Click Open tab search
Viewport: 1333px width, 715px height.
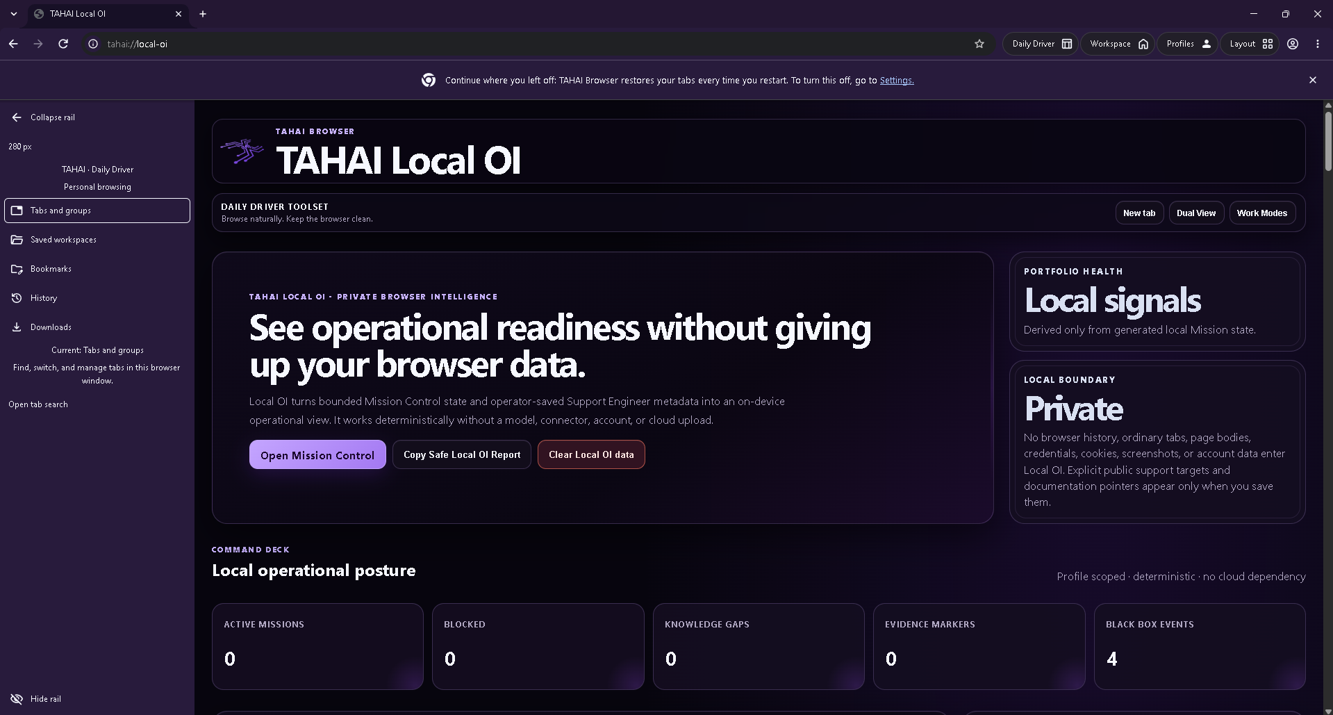tap(38, 404)
